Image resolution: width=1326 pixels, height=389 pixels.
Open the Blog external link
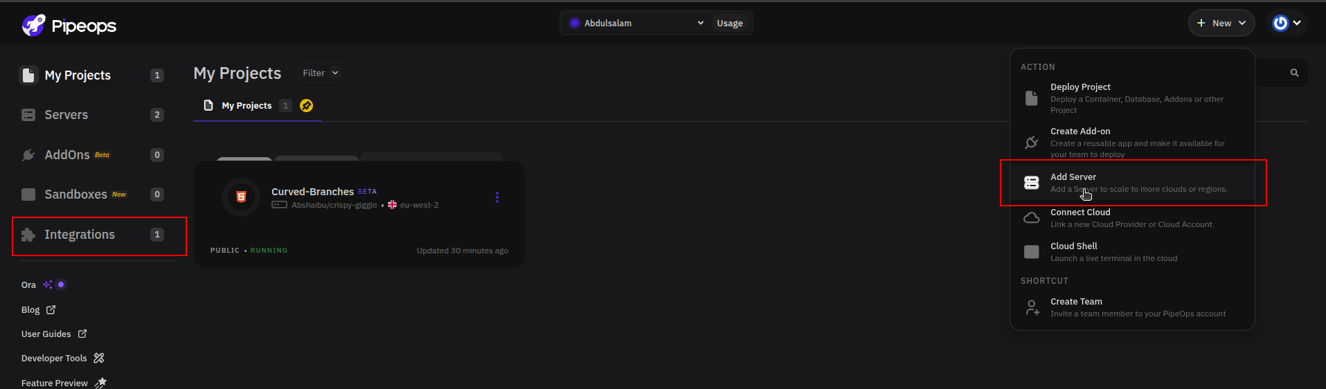click(30, 310)
